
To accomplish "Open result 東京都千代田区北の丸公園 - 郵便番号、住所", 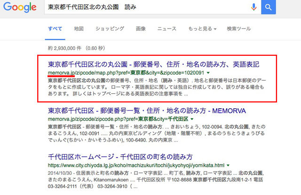I will [154, 64].
